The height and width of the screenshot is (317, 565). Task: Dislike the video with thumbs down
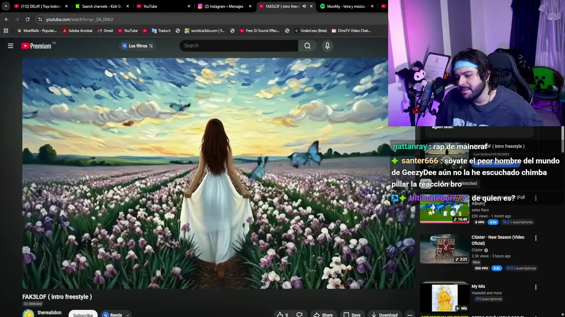(x=299, y=315)
